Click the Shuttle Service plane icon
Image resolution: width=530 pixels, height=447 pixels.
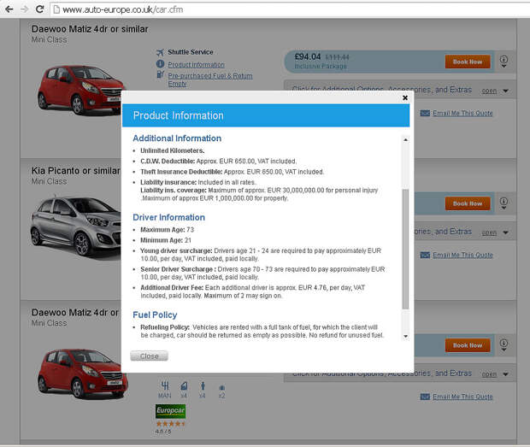point(160,52)
